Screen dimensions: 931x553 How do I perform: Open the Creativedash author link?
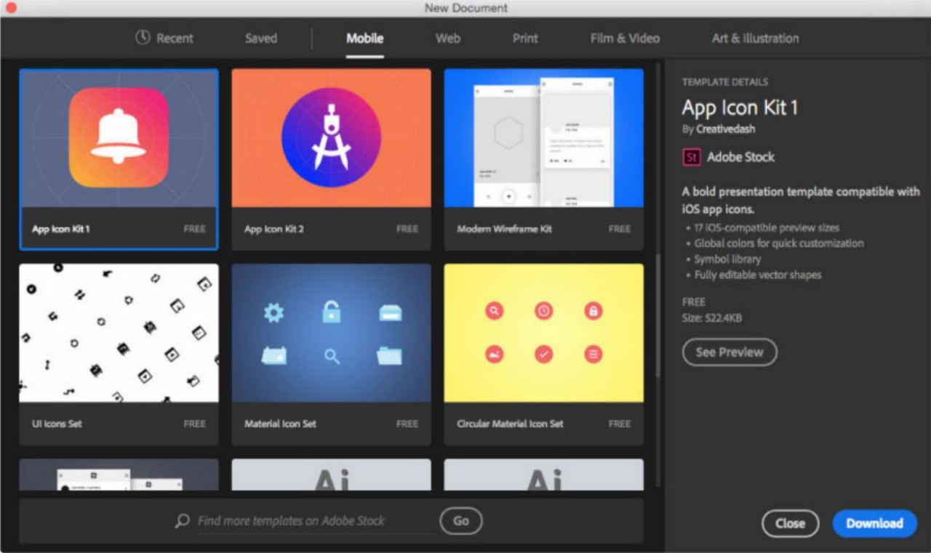point(726,129)
